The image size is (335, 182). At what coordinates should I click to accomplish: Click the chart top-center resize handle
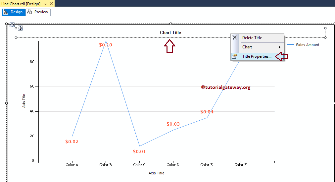pyautogui.click(x=170, y=24)
